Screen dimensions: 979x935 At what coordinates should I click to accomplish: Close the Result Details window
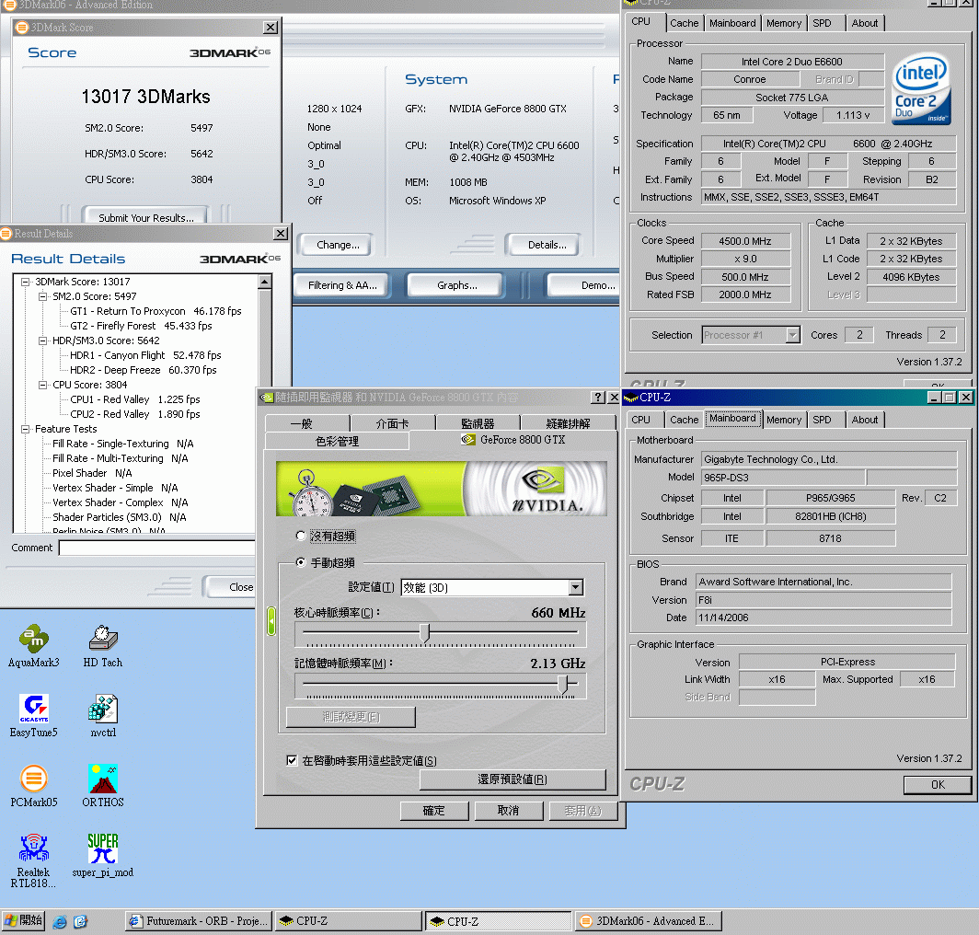(281, 233)
